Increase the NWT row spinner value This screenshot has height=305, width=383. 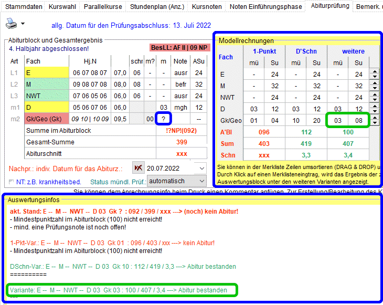[x=374, y=95]
